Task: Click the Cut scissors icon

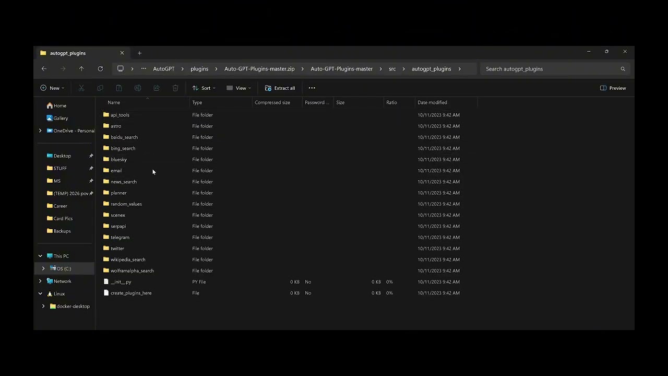Action: [81, 88]
